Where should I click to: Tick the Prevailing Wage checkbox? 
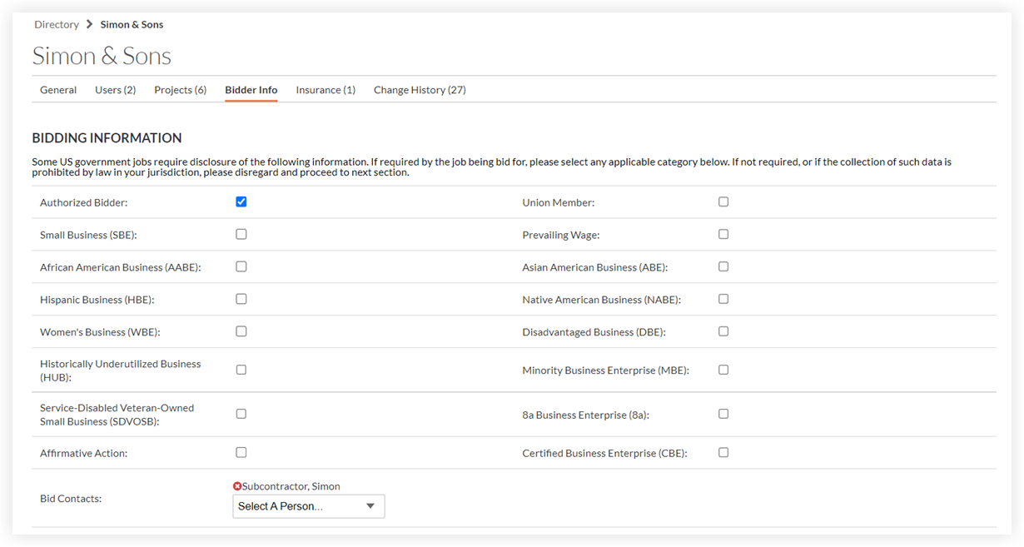[723, 234]
